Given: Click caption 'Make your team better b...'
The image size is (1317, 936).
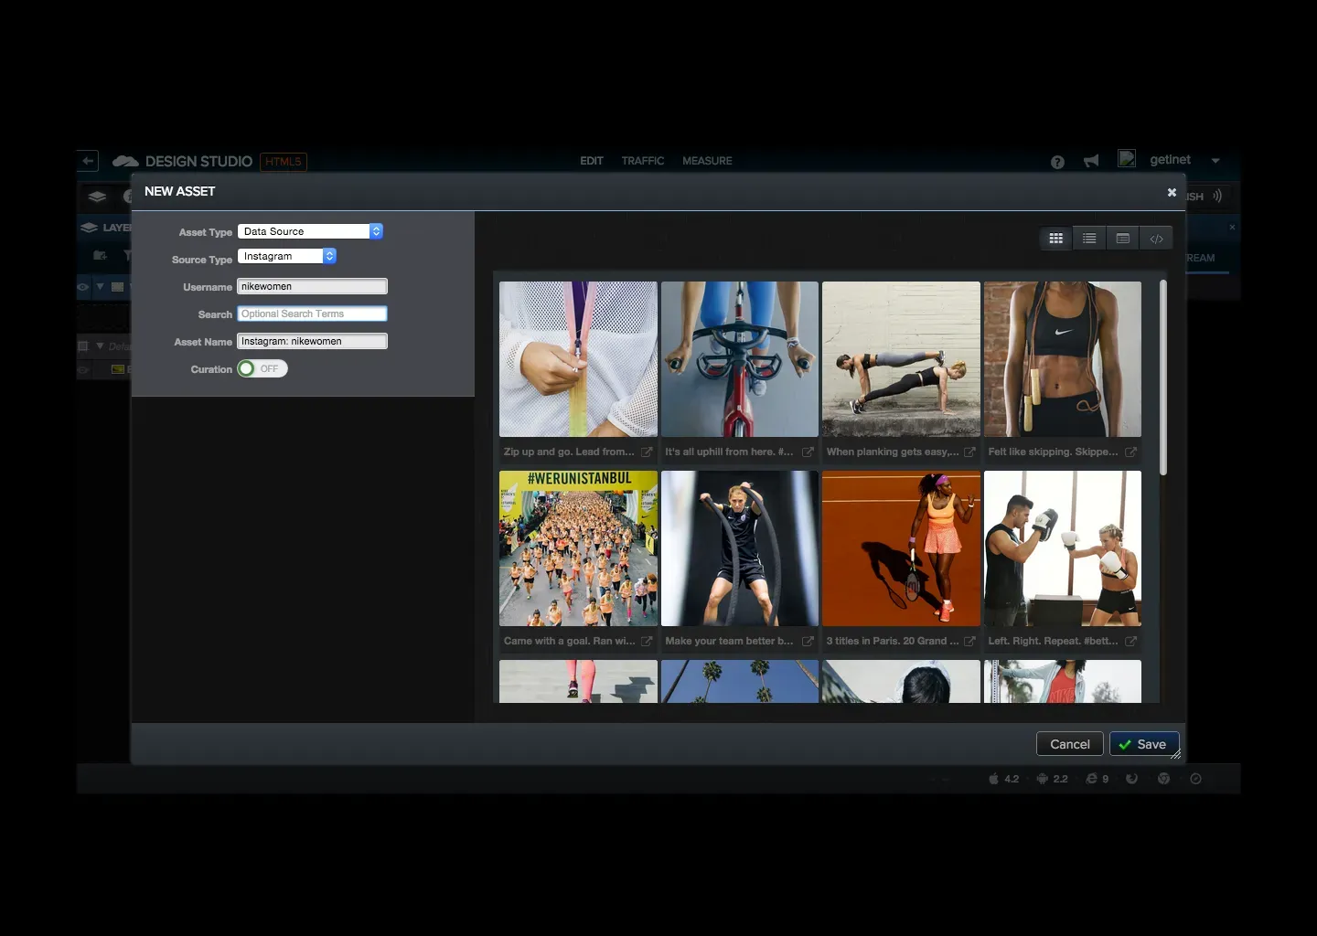Looking at the screenshot, I should point(729,641).
